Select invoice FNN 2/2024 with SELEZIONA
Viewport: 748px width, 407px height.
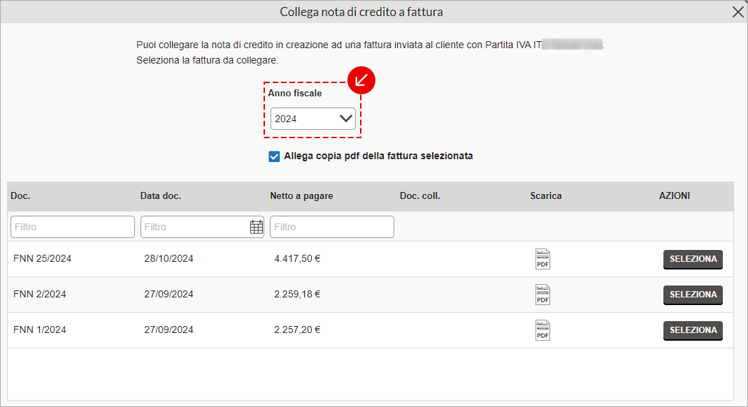point(693,295)
